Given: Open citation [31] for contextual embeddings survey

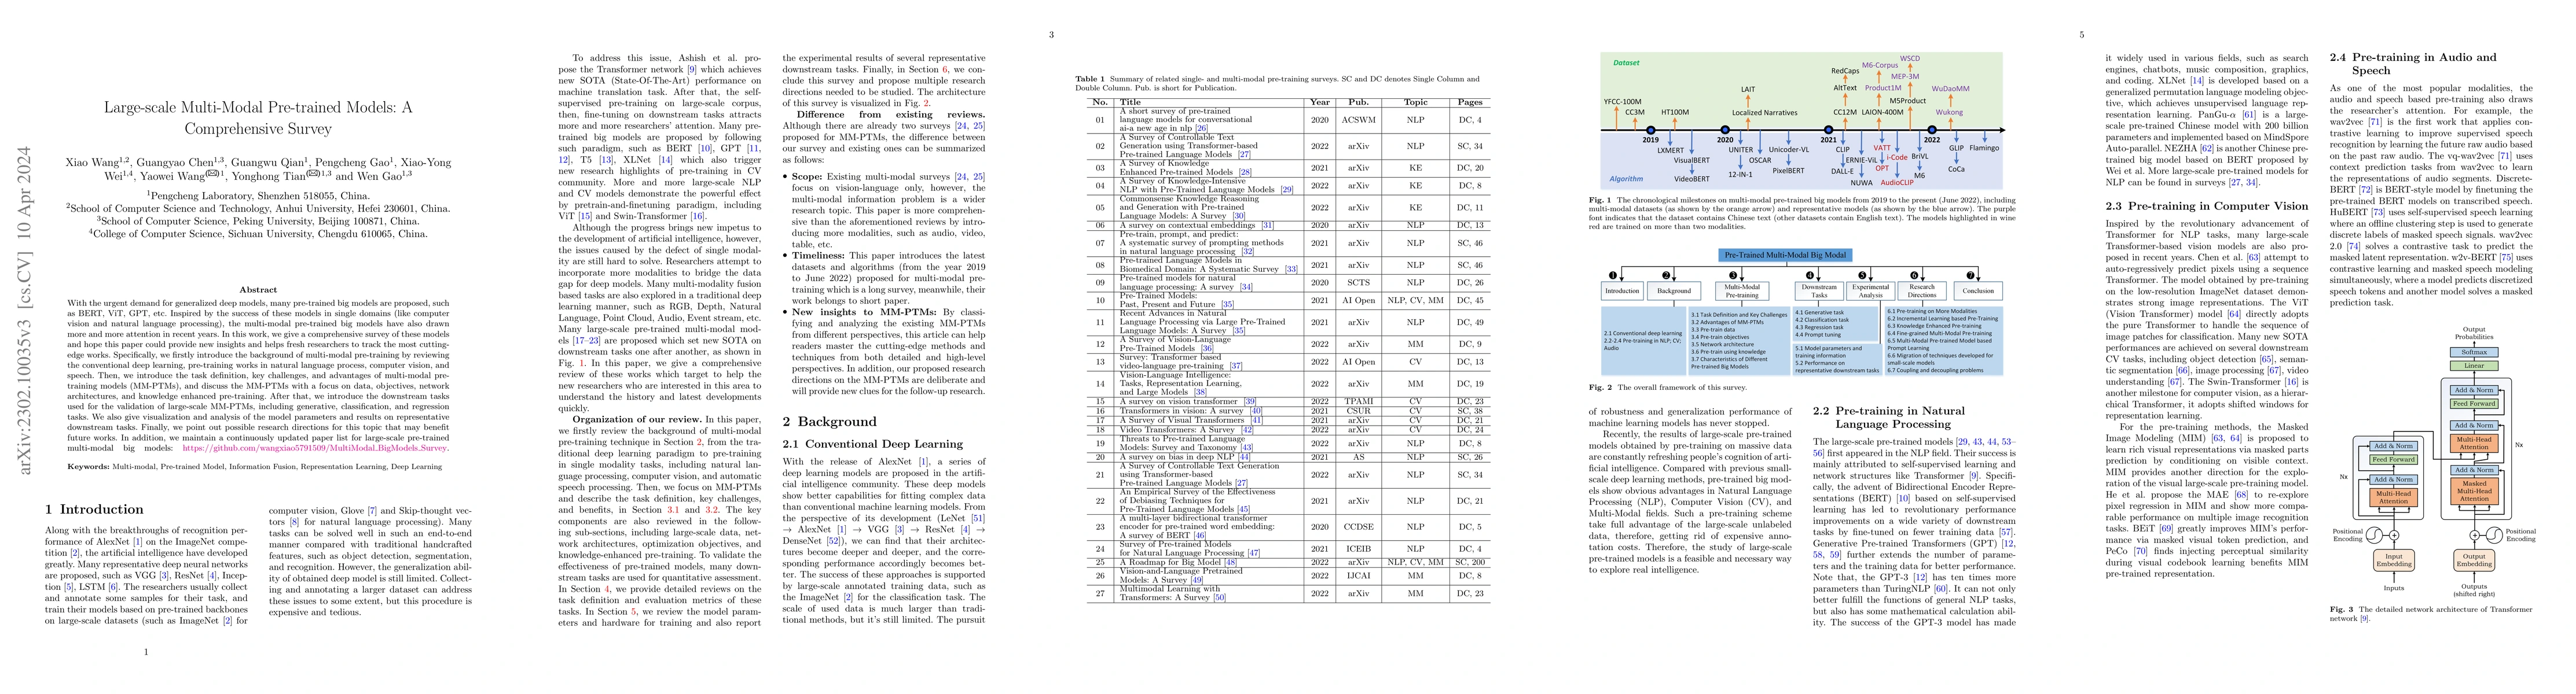Looking at the screenshot, I should pos(1267,224).
